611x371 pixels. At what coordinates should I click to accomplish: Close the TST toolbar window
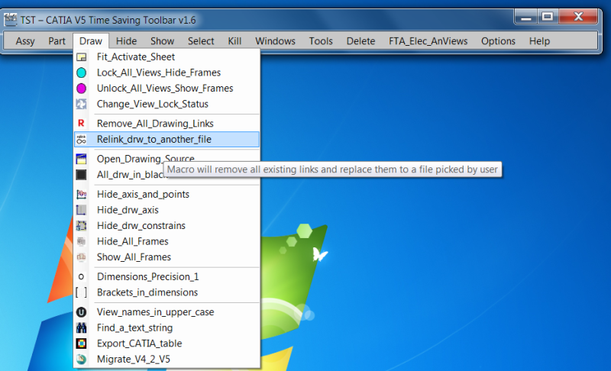(578, 17)
